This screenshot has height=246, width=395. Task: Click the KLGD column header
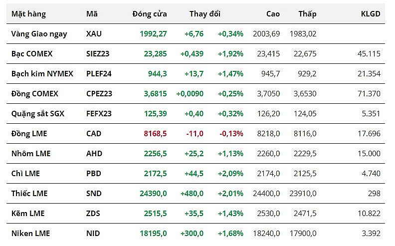[370, 14]
